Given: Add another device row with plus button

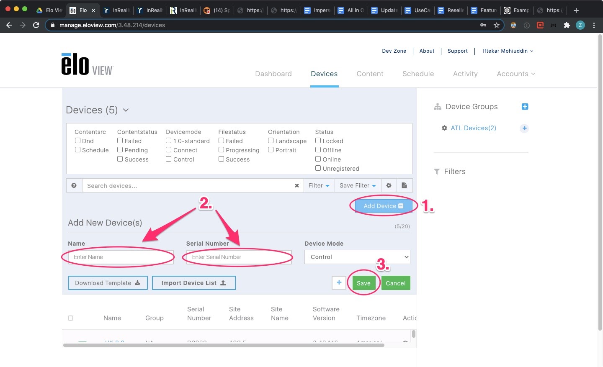Looking at the screenshot, I should point(339,283).
